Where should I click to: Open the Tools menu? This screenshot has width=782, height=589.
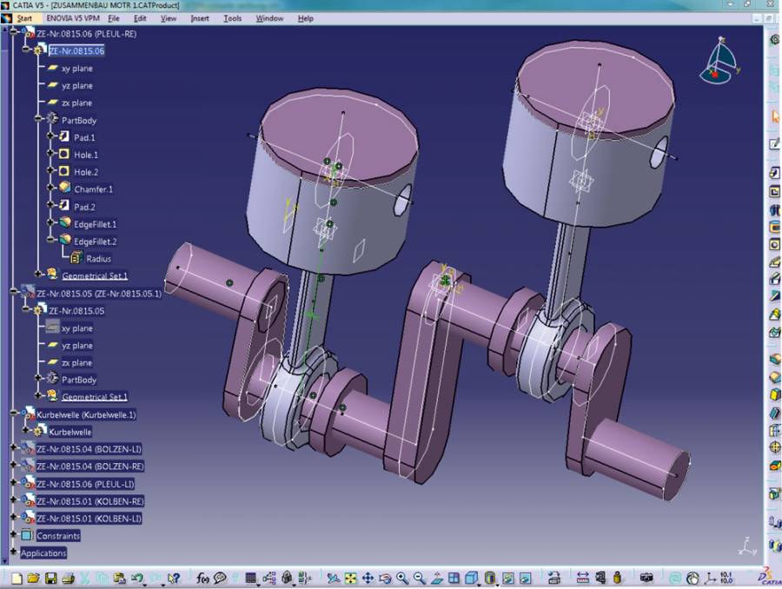click(x=232, y=18)
